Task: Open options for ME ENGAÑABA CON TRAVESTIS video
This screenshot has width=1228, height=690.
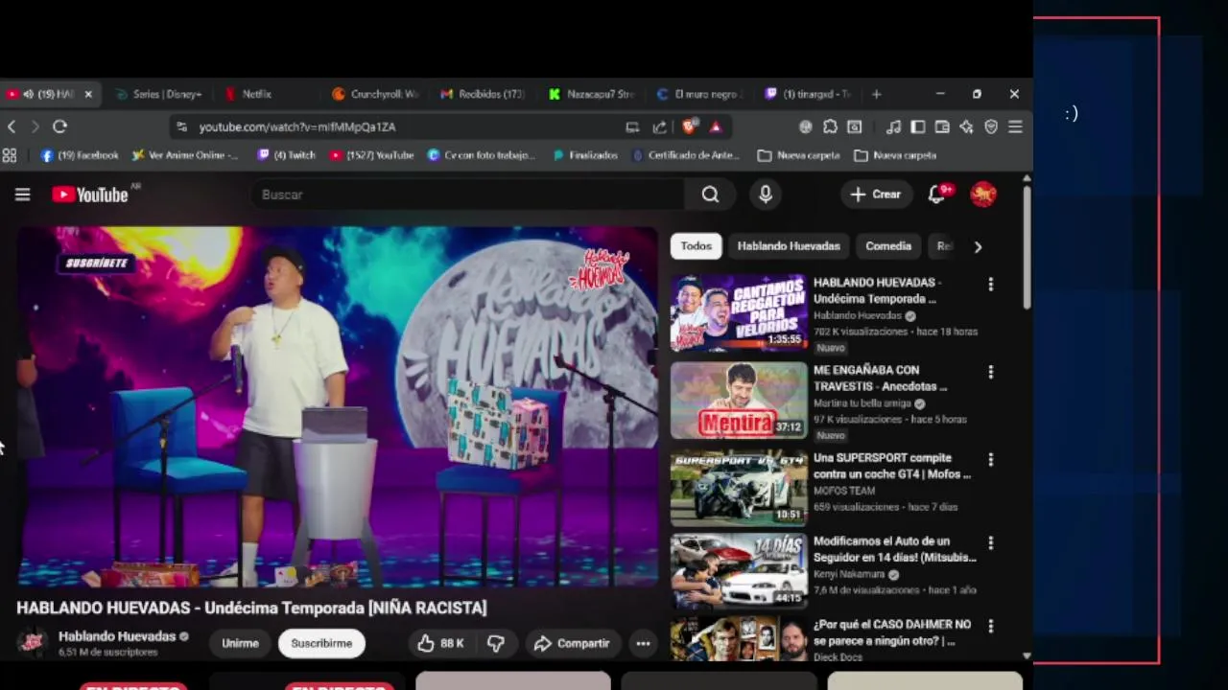Action: [990, 372]
